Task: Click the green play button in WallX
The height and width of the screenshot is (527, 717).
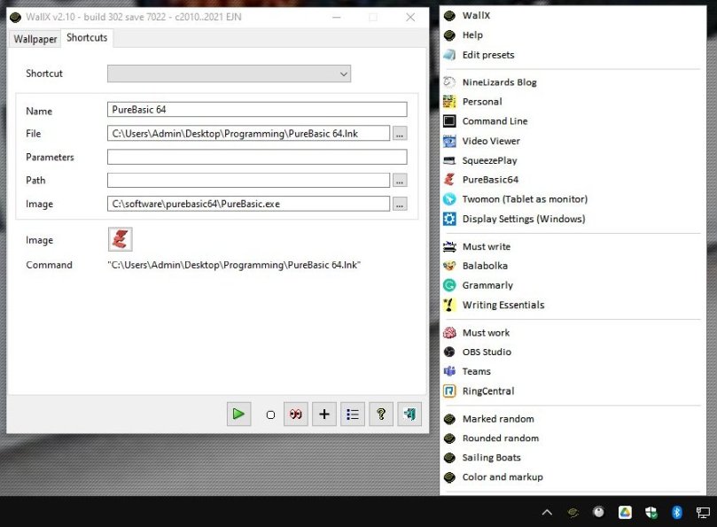Action: pos(238,415)
